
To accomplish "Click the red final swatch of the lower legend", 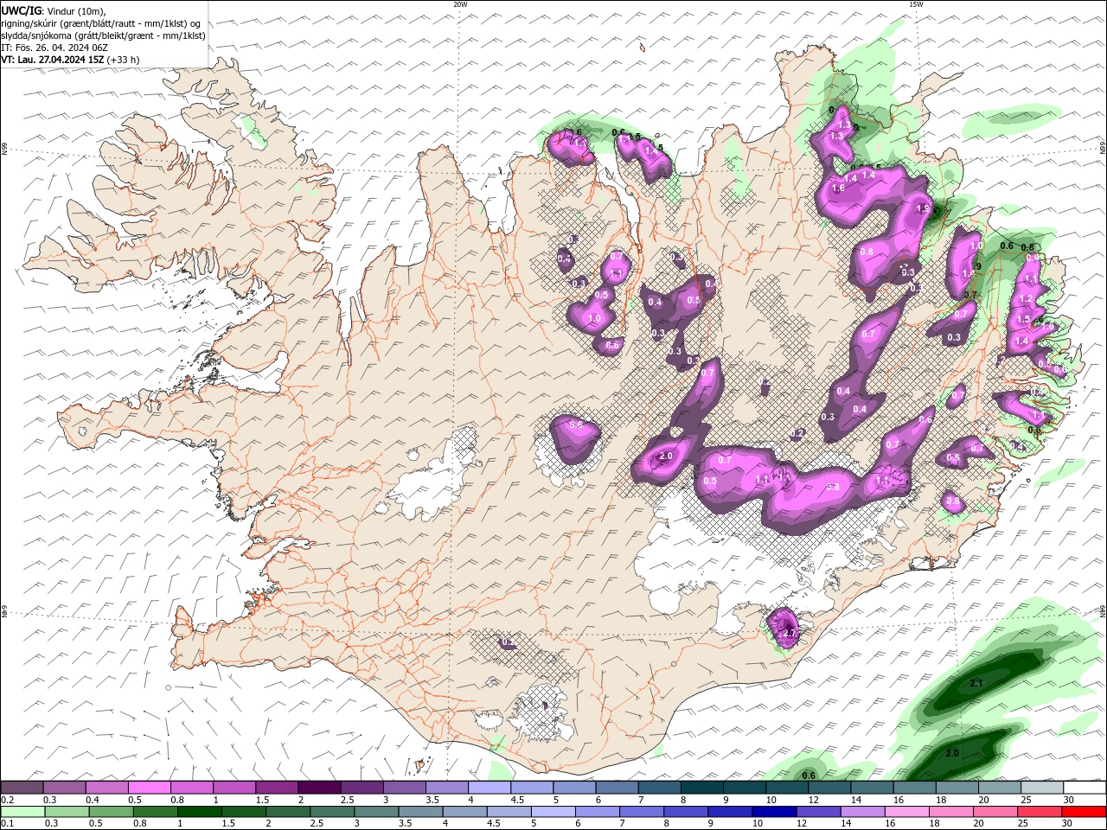I will coord(1085,812).
